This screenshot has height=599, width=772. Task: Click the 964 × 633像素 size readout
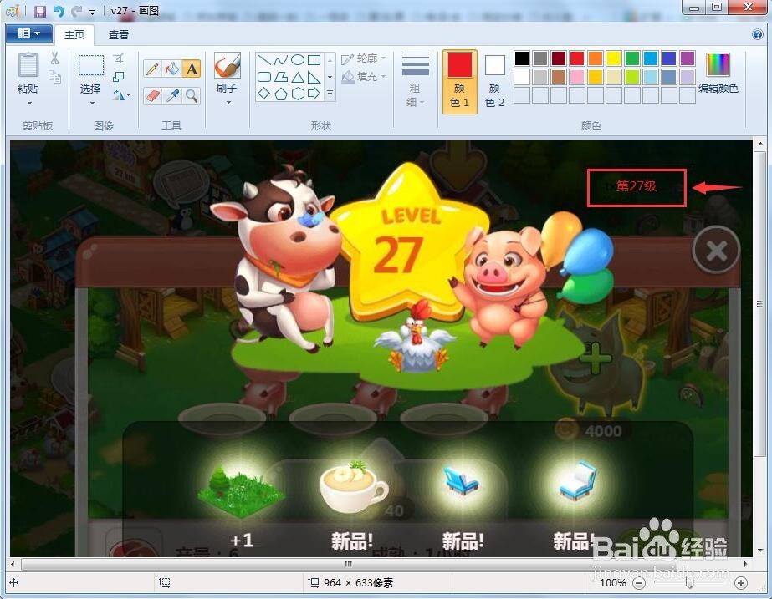pyautogui.click(x=359, y=583)
